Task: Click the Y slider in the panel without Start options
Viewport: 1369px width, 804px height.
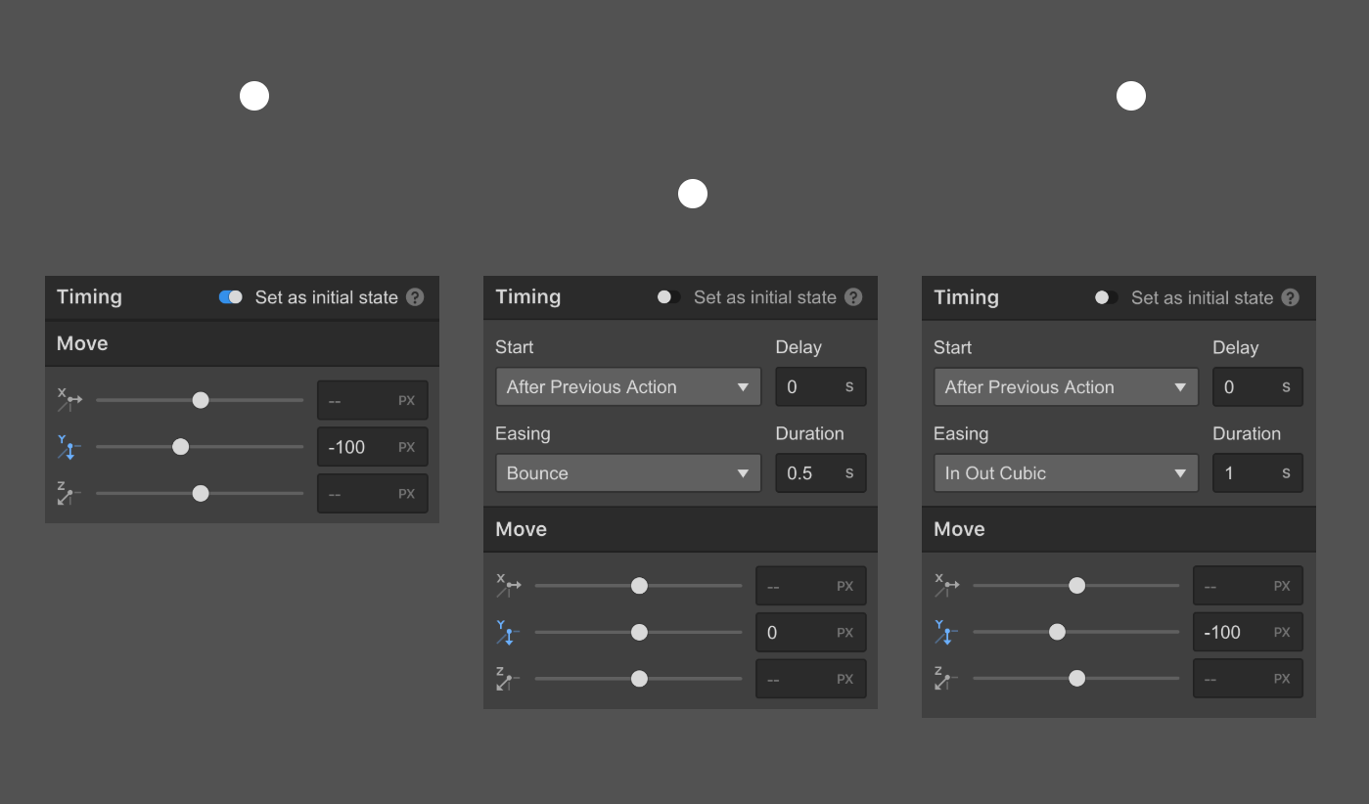Action: [200, 447]
